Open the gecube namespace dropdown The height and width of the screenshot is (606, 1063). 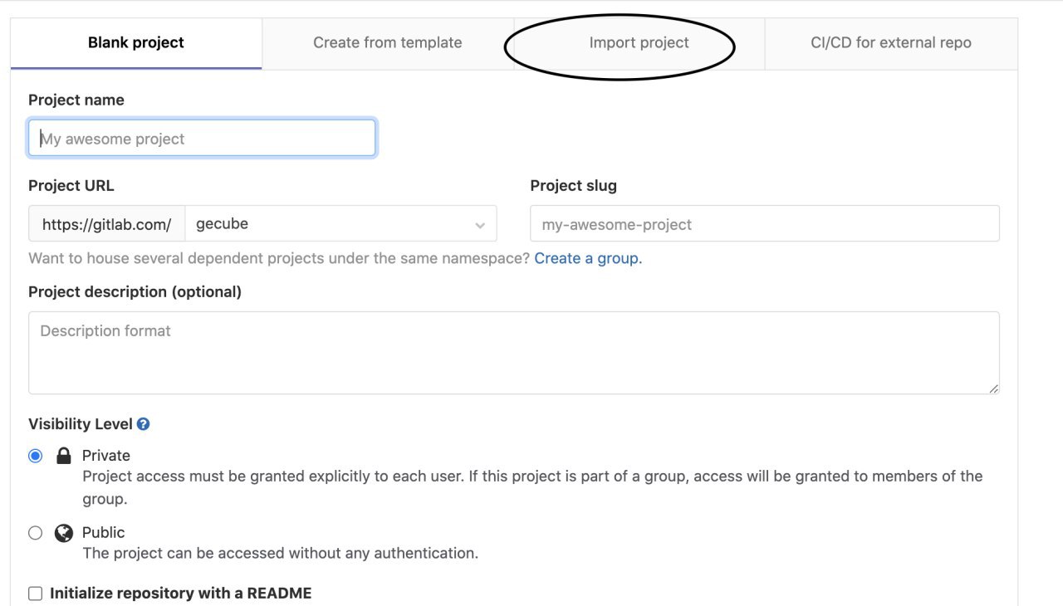(x=340, y=224)
